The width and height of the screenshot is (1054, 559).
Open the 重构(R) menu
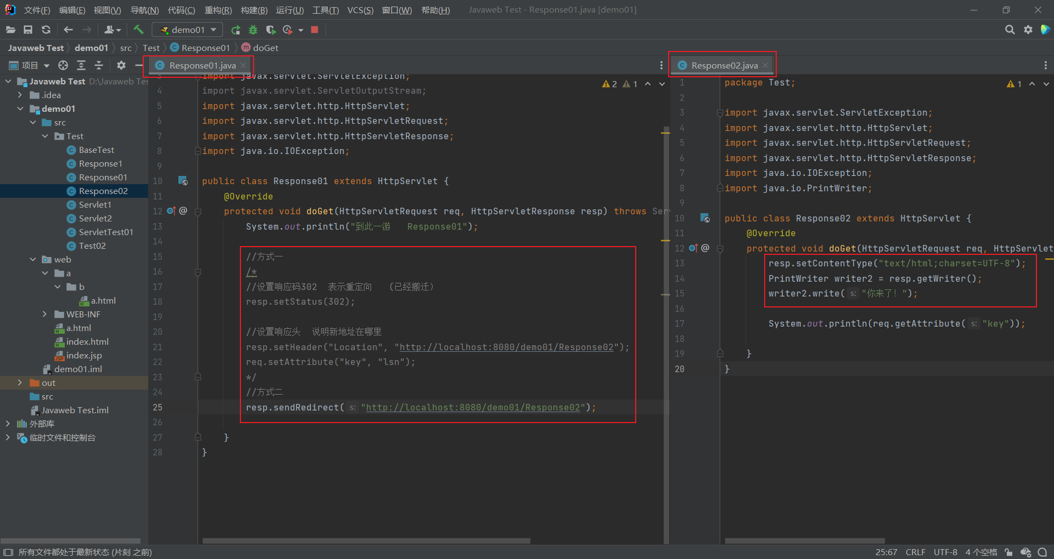click(218, 10)
